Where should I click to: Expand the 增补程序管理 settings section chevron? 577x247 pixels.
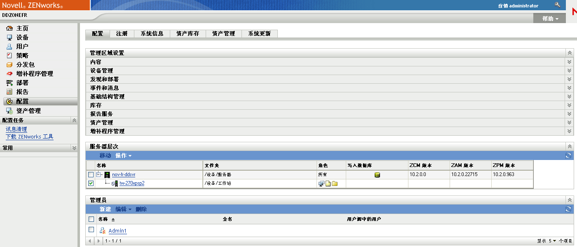(570, 131)
